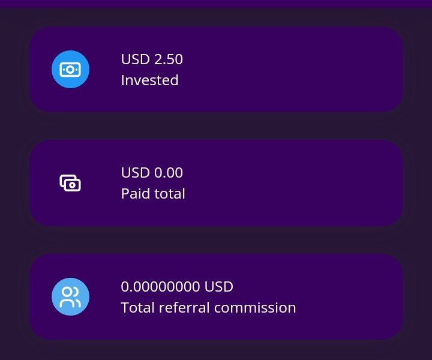
Task: Click the Paid total label
Action: (x=153, y=194)
